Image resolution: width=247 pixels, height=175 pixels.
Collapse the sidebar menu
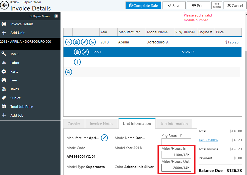pyautogui.click(x=43, y=16)
